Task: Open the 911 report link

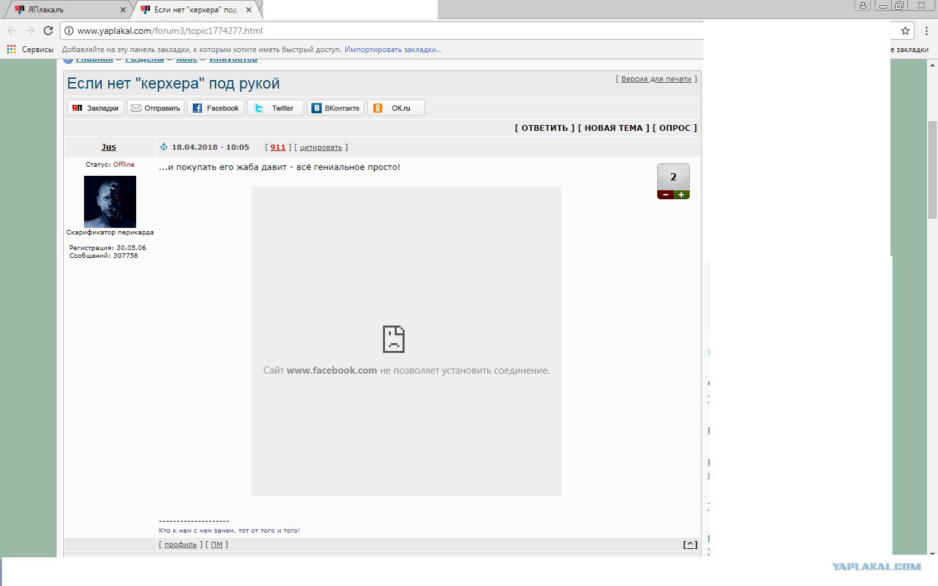Action: (x=278, y=147)
